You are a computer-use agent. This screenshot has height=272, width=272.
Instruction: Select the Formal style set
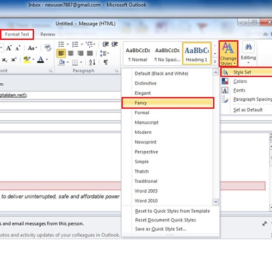(x=167, y=113)
